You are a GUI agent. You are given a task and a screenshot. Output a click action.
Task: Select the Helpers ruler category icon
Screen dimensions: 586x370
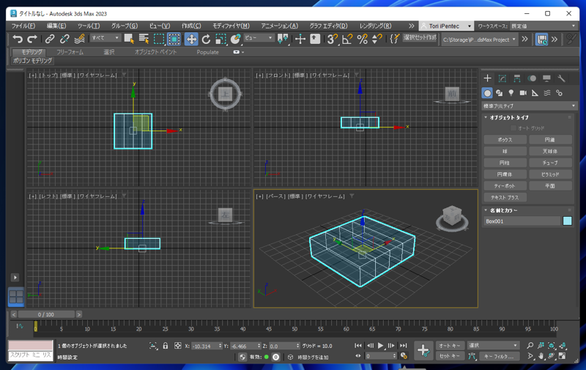[x=535, y=93]
